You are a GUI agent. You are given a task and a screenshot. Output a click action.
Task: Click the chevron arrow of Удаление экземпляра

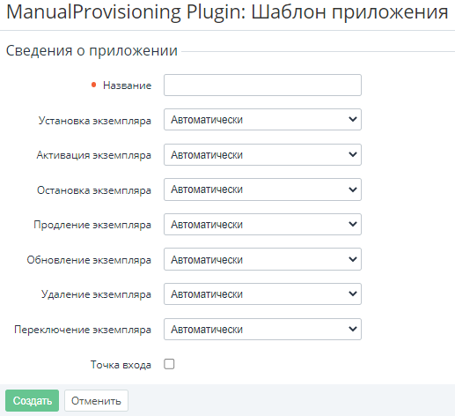click(x=353, y=293)
